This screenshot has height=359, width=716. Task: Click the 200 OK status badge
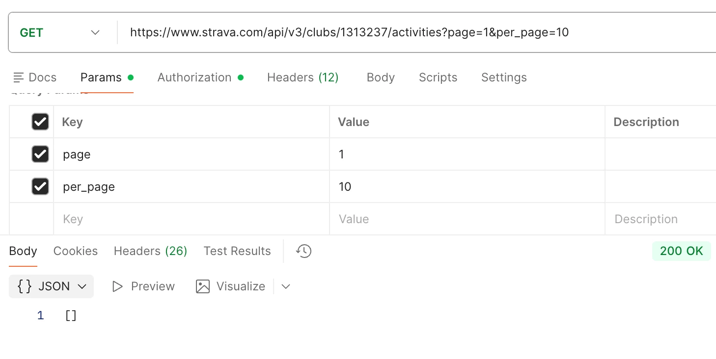pyautogui.click(x=682, y=251)
